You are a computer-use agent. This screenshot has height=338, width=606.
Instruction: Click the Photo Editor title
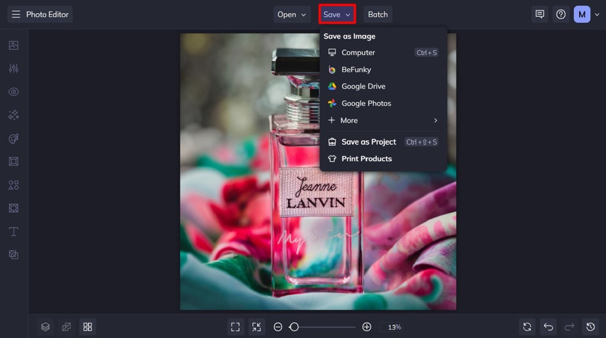coord(47,14)
